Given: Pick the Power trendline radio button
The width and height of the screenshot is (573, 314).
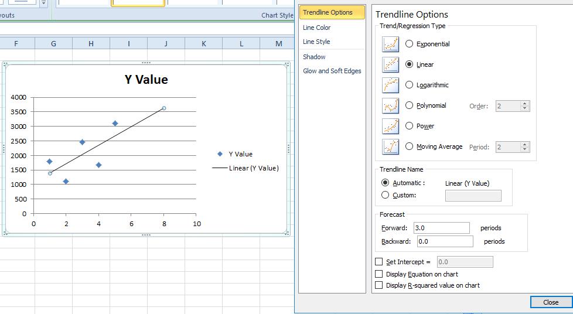Looking at the screenshot, I should tap(410, 126).
